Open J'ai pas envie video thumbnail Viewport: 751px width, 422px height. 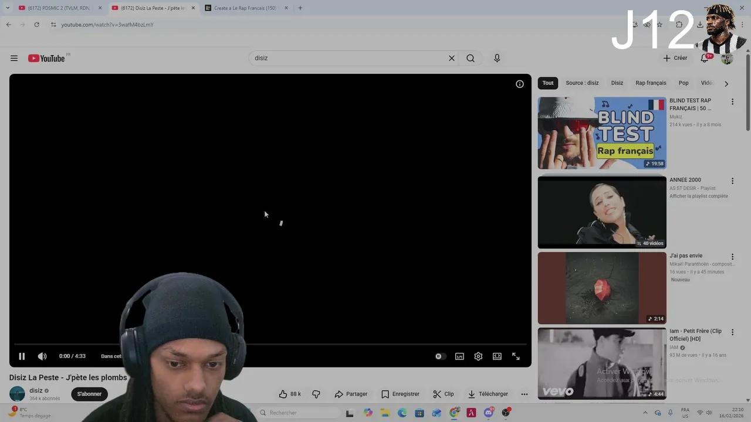(x=602, y=288)
